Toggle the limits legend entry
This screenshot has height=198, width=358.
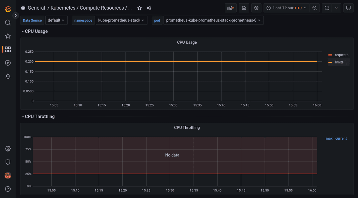click(338, 62)
